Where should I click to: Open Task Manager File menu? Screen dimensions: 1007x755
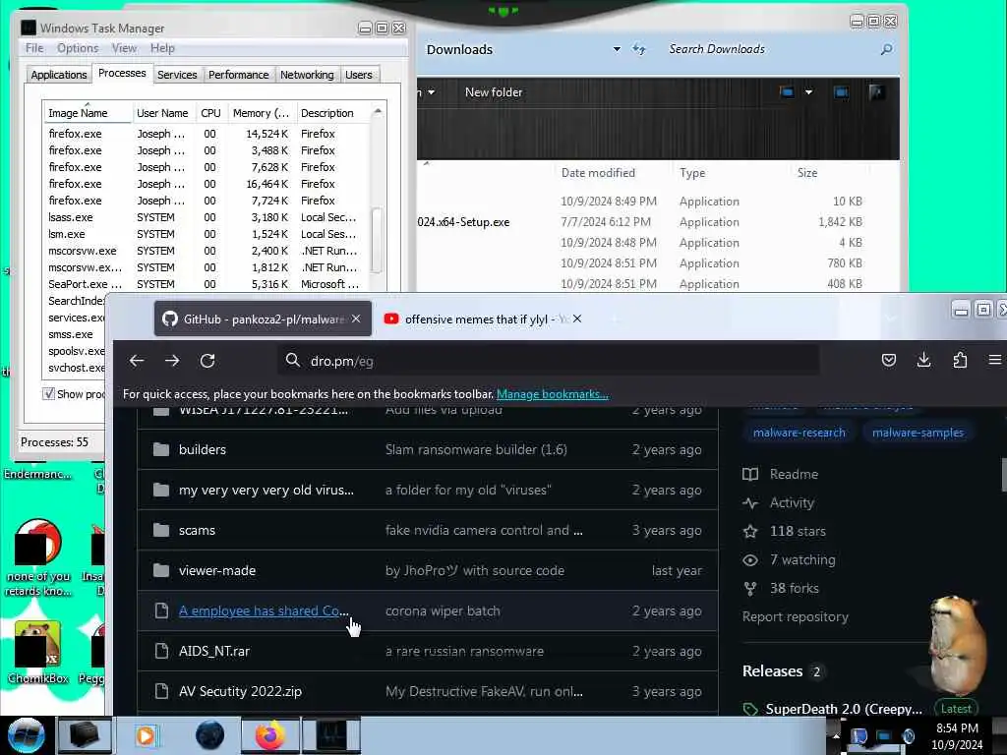(34, 48)
